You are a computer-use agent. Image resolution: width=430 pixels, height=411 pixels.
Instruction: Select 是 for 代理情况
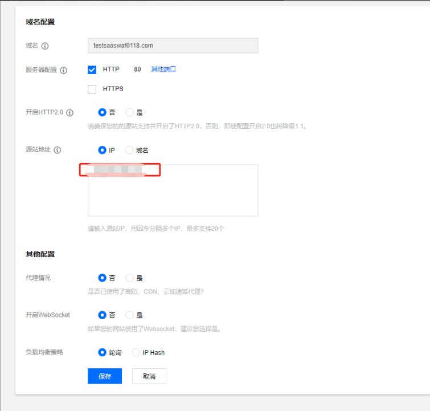coord(129,278)
